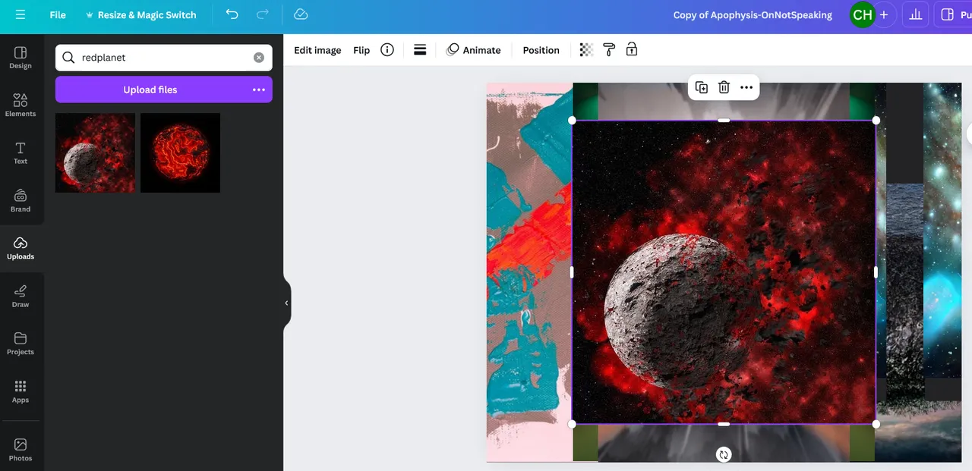This screenshot has width=972, height=471.
Task: Open the Design sidebar tab
Action: [21, 58]
